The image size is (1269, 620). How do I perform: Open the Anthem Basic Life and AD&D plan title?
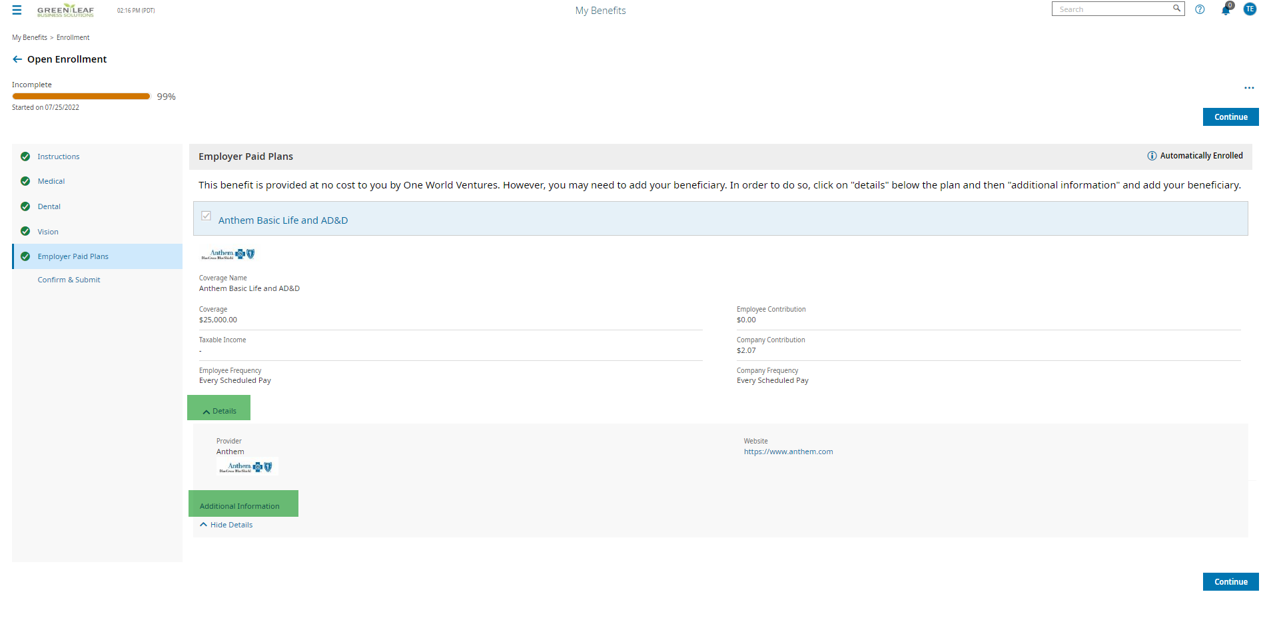click(x=283, y=220)
